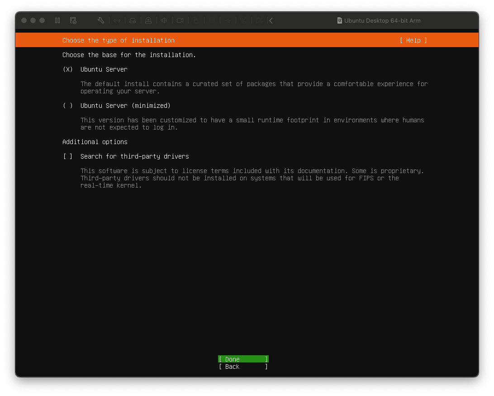Click the document icon beside VM title
494x396 pixels.
click(340, 20)
